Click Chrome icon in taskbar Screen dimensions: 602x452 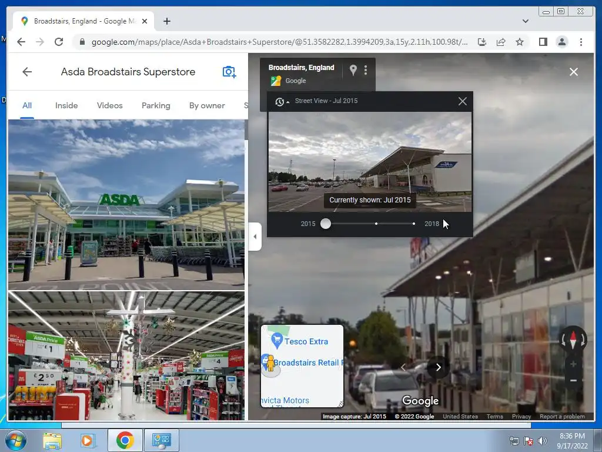[125, 440]
